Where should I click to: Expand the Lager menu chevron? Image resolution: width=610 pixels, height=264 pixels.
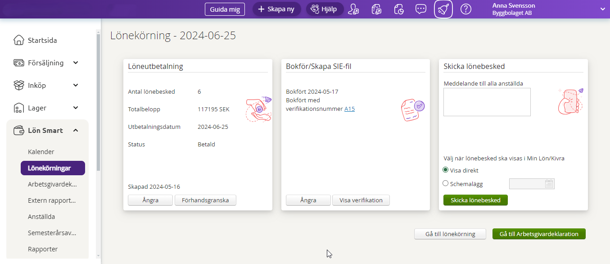pos(76,108)
